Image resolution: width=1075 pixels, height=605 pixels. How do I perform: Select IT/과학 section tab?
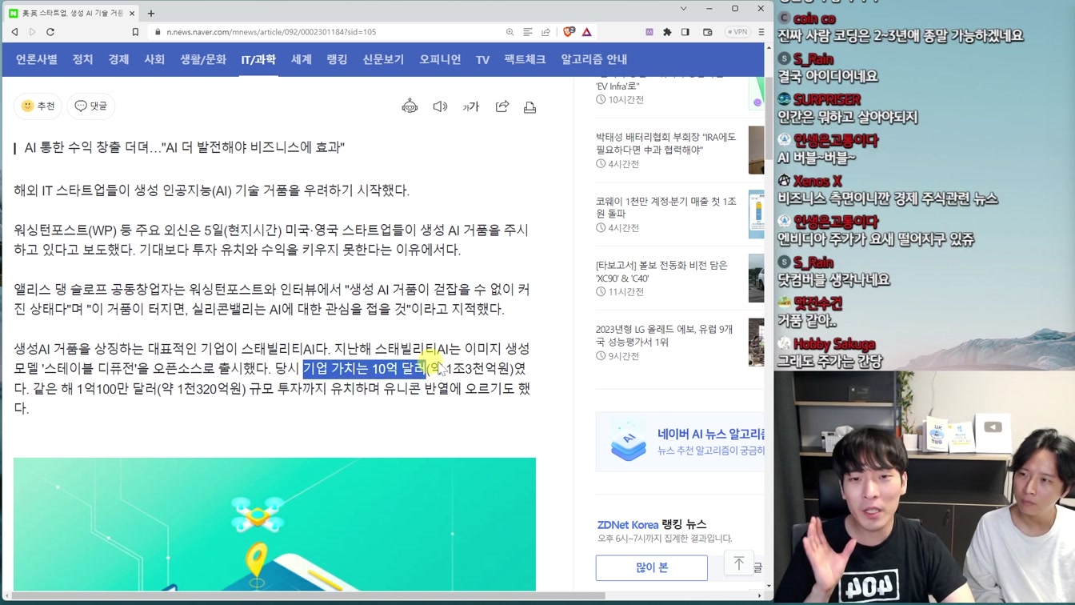point(258,59)
